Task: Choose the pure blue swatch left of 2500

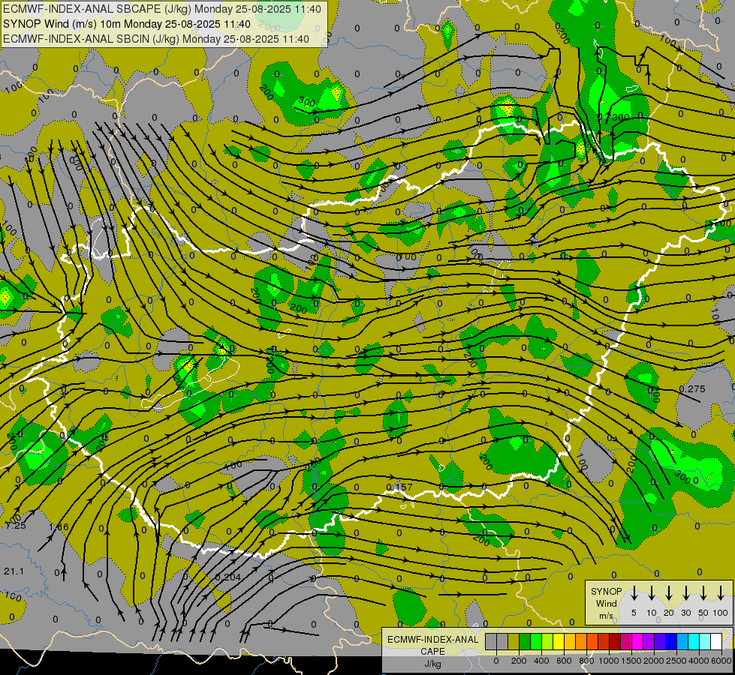Action: (671, 641)
